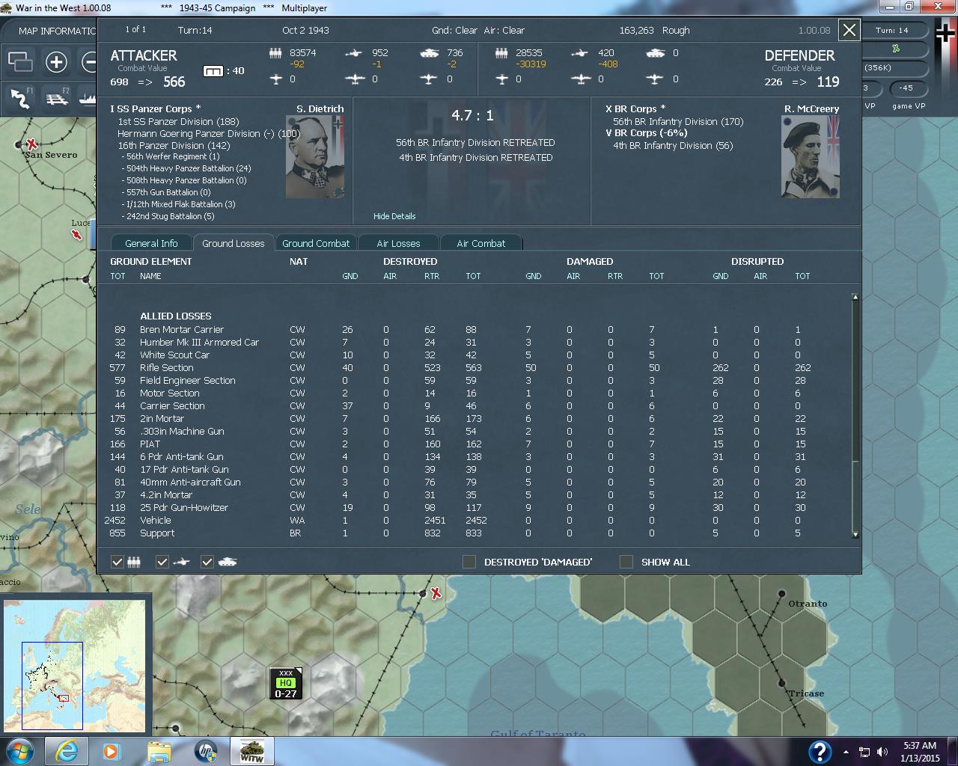Click the PIAT row name

(150, 444)
